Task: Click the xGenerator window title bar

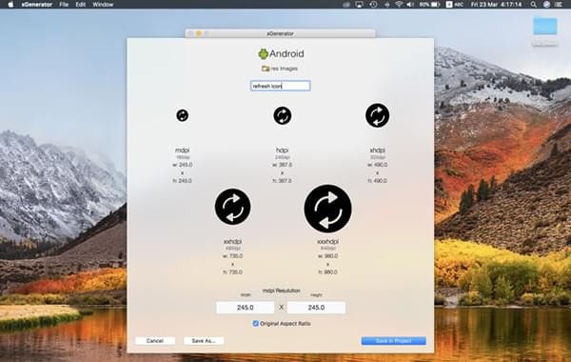Action: point(280,33)
